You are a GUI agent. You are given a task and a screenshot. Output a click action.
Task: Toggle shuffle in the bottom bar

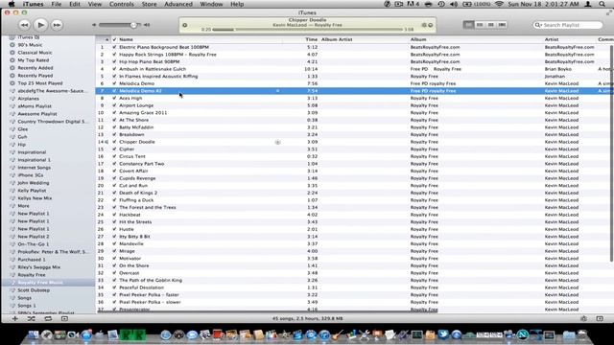pos(32,319)
